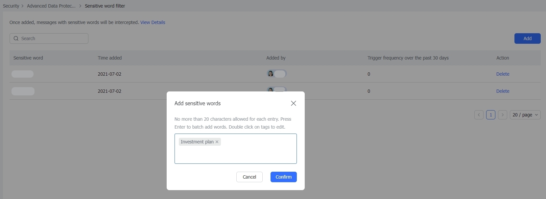This screenshot has width=546, height=199.
Task: Remove the Investment plan tag
Action: tap(217, 142)
